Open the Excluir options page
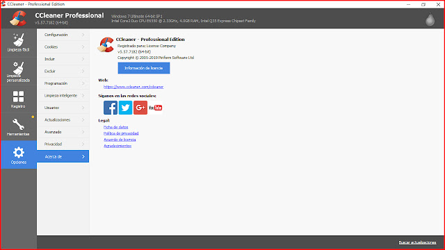Image resolution: width=445 pixels, height=250 pixels. point(63,71)
